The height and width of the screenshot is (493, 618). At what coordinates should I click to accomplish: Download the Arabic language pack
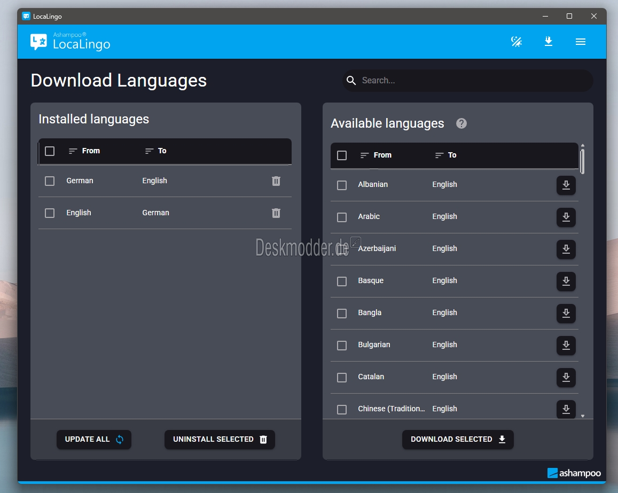[x=566, y=217]
